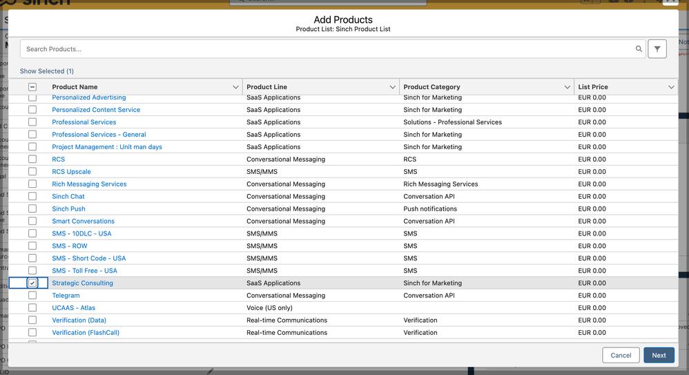Open Professional Services - General link
This screenshot has height=375, width=689.
(x=99, y=135)
